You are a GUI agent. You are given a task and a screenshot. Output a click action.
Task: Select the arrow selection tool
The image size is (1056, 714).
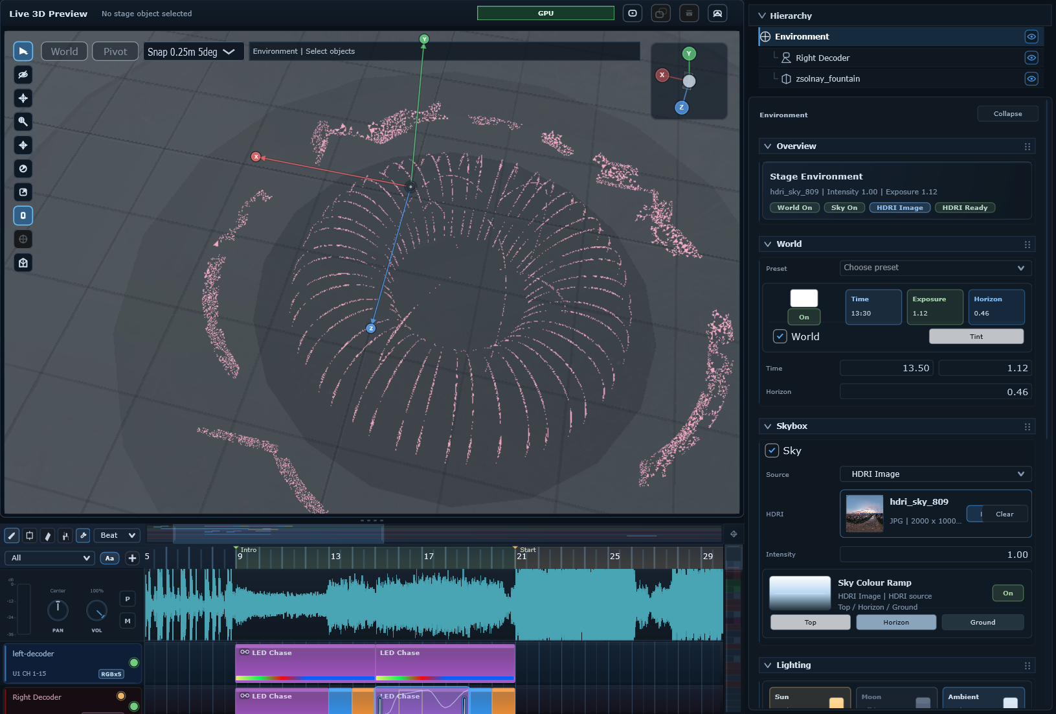23,51
